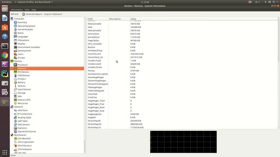This screenshot has width=280, height=157.
Task: Sort by the Value column header
Action: point(203,19)
